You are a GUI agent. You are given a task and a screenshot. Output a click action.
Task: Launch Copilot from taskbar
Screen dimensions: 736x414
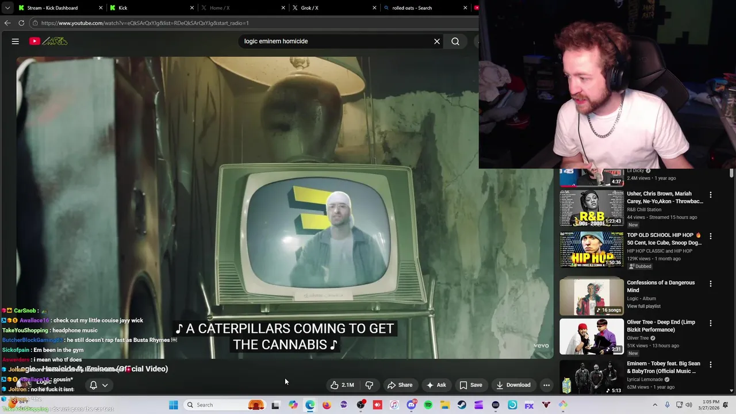coord(293,405)
